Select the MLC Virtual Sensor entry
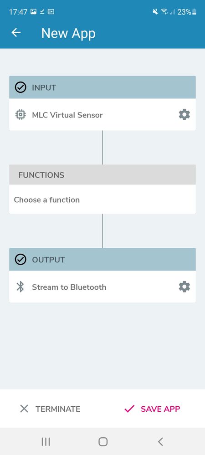 pos(102,115)
